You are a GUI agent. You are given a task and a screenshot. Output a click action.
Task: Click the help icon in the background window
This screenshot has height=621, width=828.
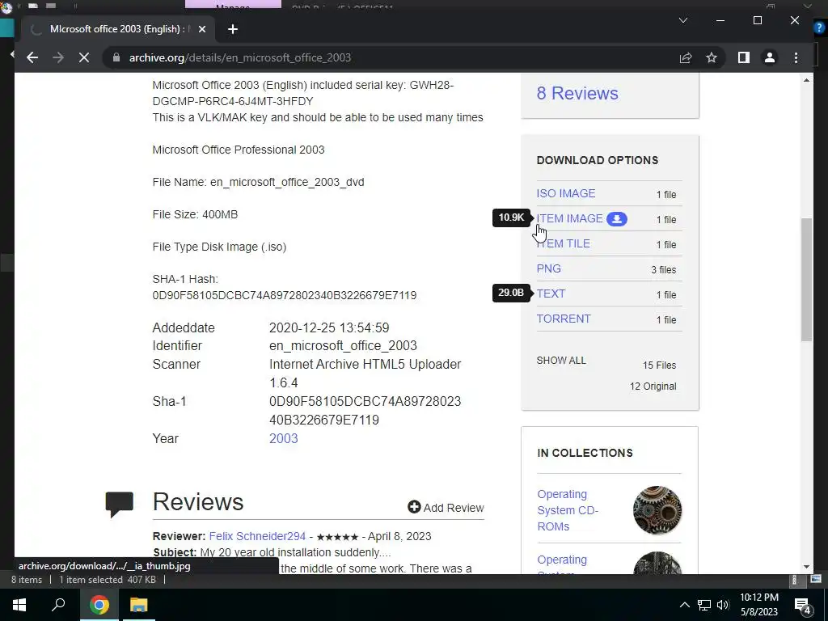[x=818, y=28]
